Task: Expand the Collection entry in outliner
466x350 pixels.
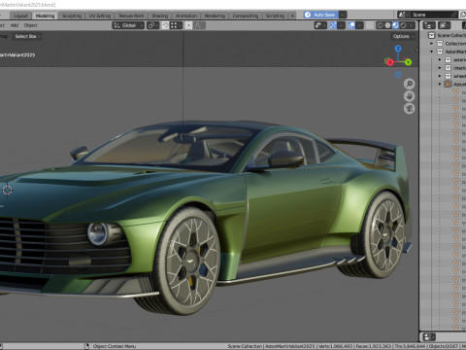Action: click(431, 44)
